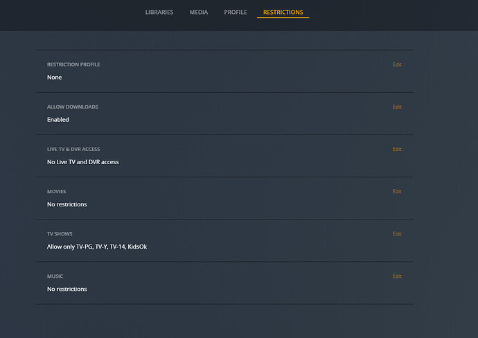Click the TV Shows section heading
The width and height of the screenshot is (478, 338).
click(x=60, y=234)
